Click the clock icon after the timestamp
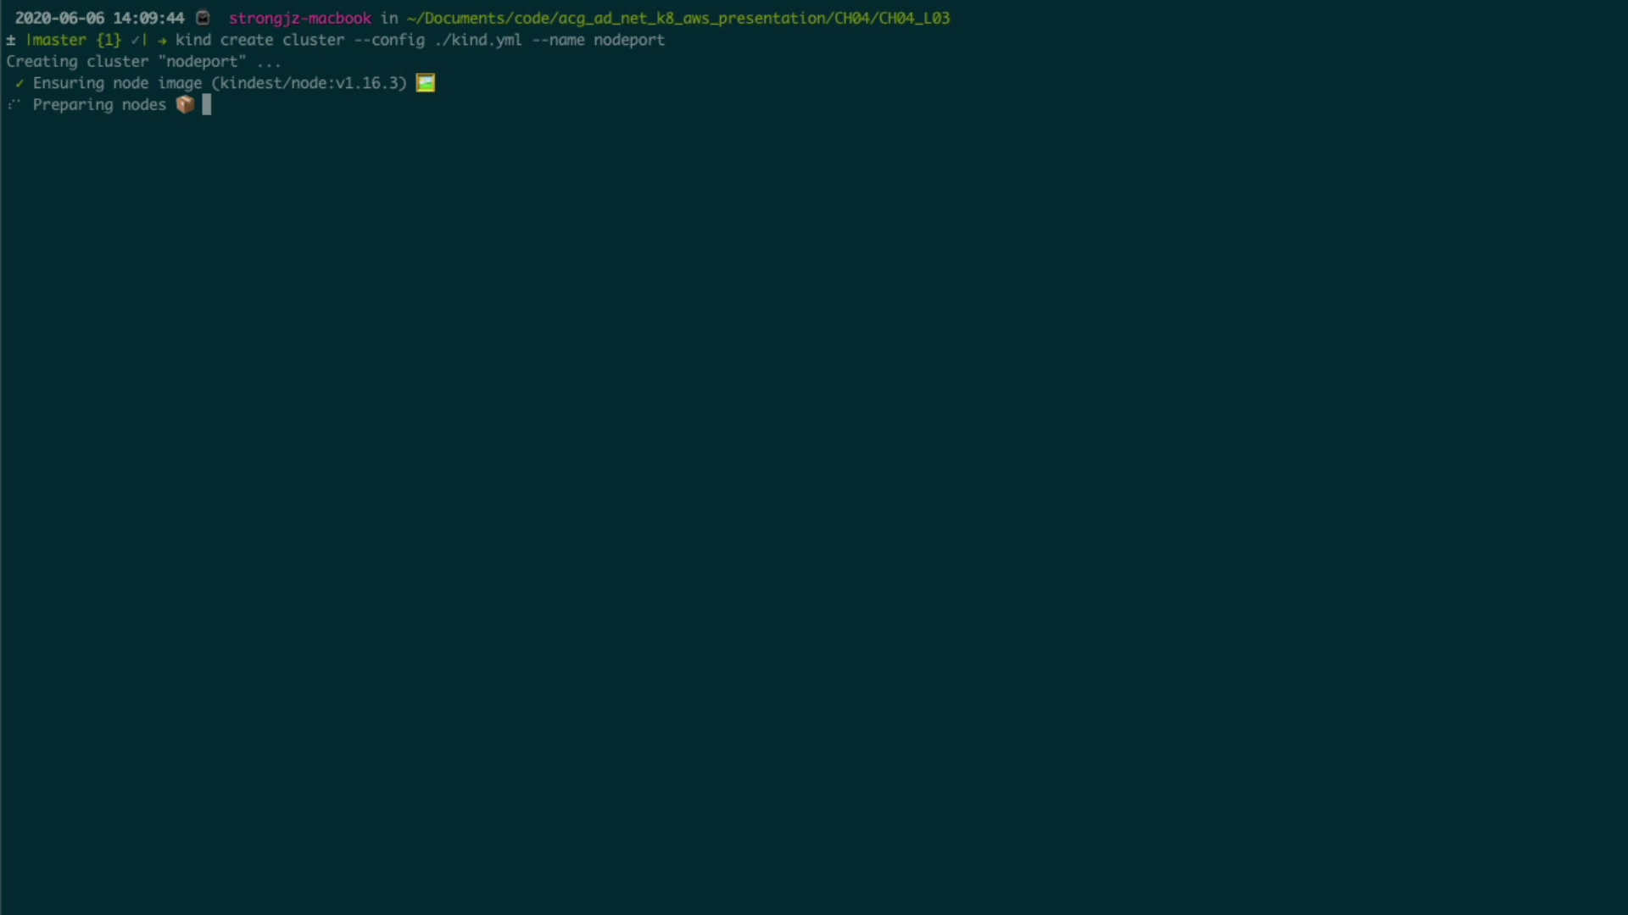This screenshot has height=915, width=1628. click(x=203, y=18)
